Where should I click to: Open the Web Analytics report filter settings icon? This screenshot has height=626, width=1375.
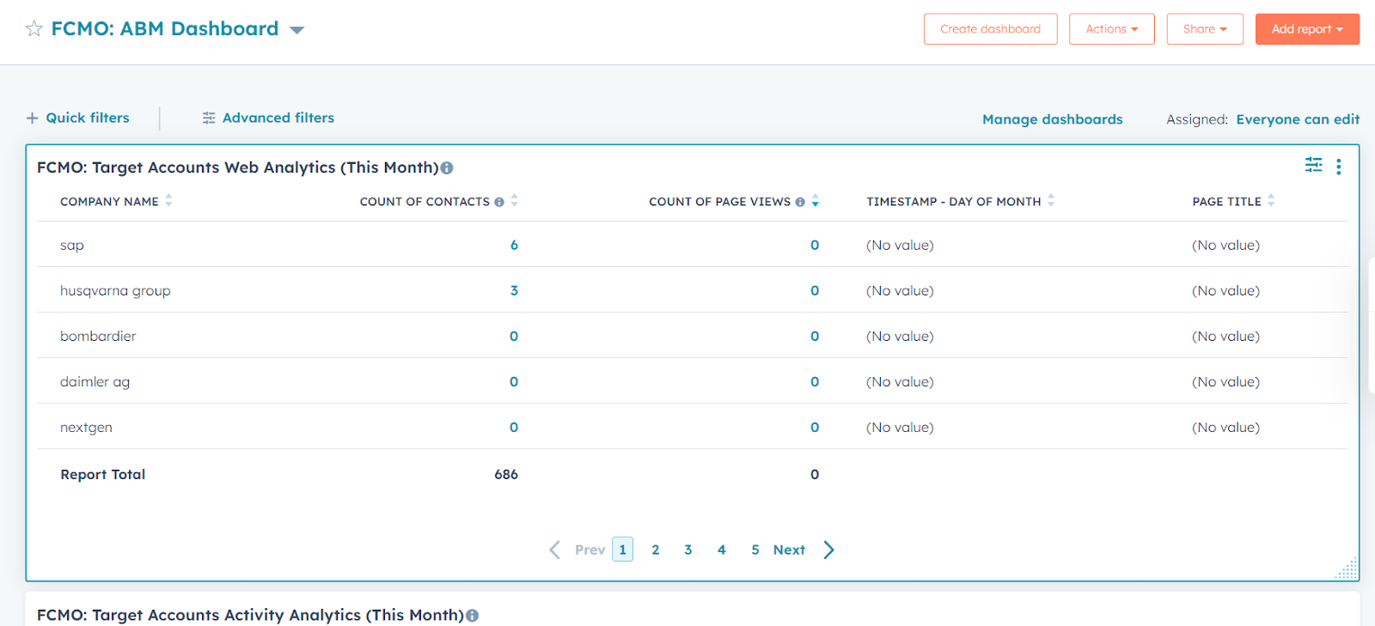tap(1313, 165)
